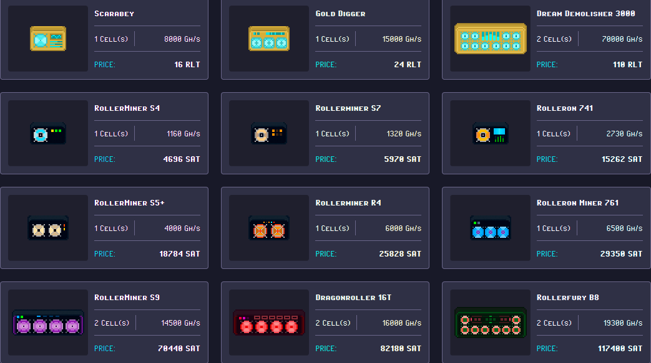Select the 25828 SAT price
Image resolution: width=651 pixels, height=363 pixels.
pyautogui.click(x=400, y=253)
